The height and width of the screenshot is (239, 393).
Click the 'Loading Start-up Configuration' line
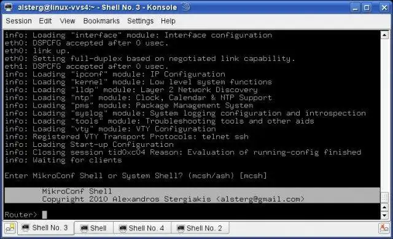coord(89,144)
